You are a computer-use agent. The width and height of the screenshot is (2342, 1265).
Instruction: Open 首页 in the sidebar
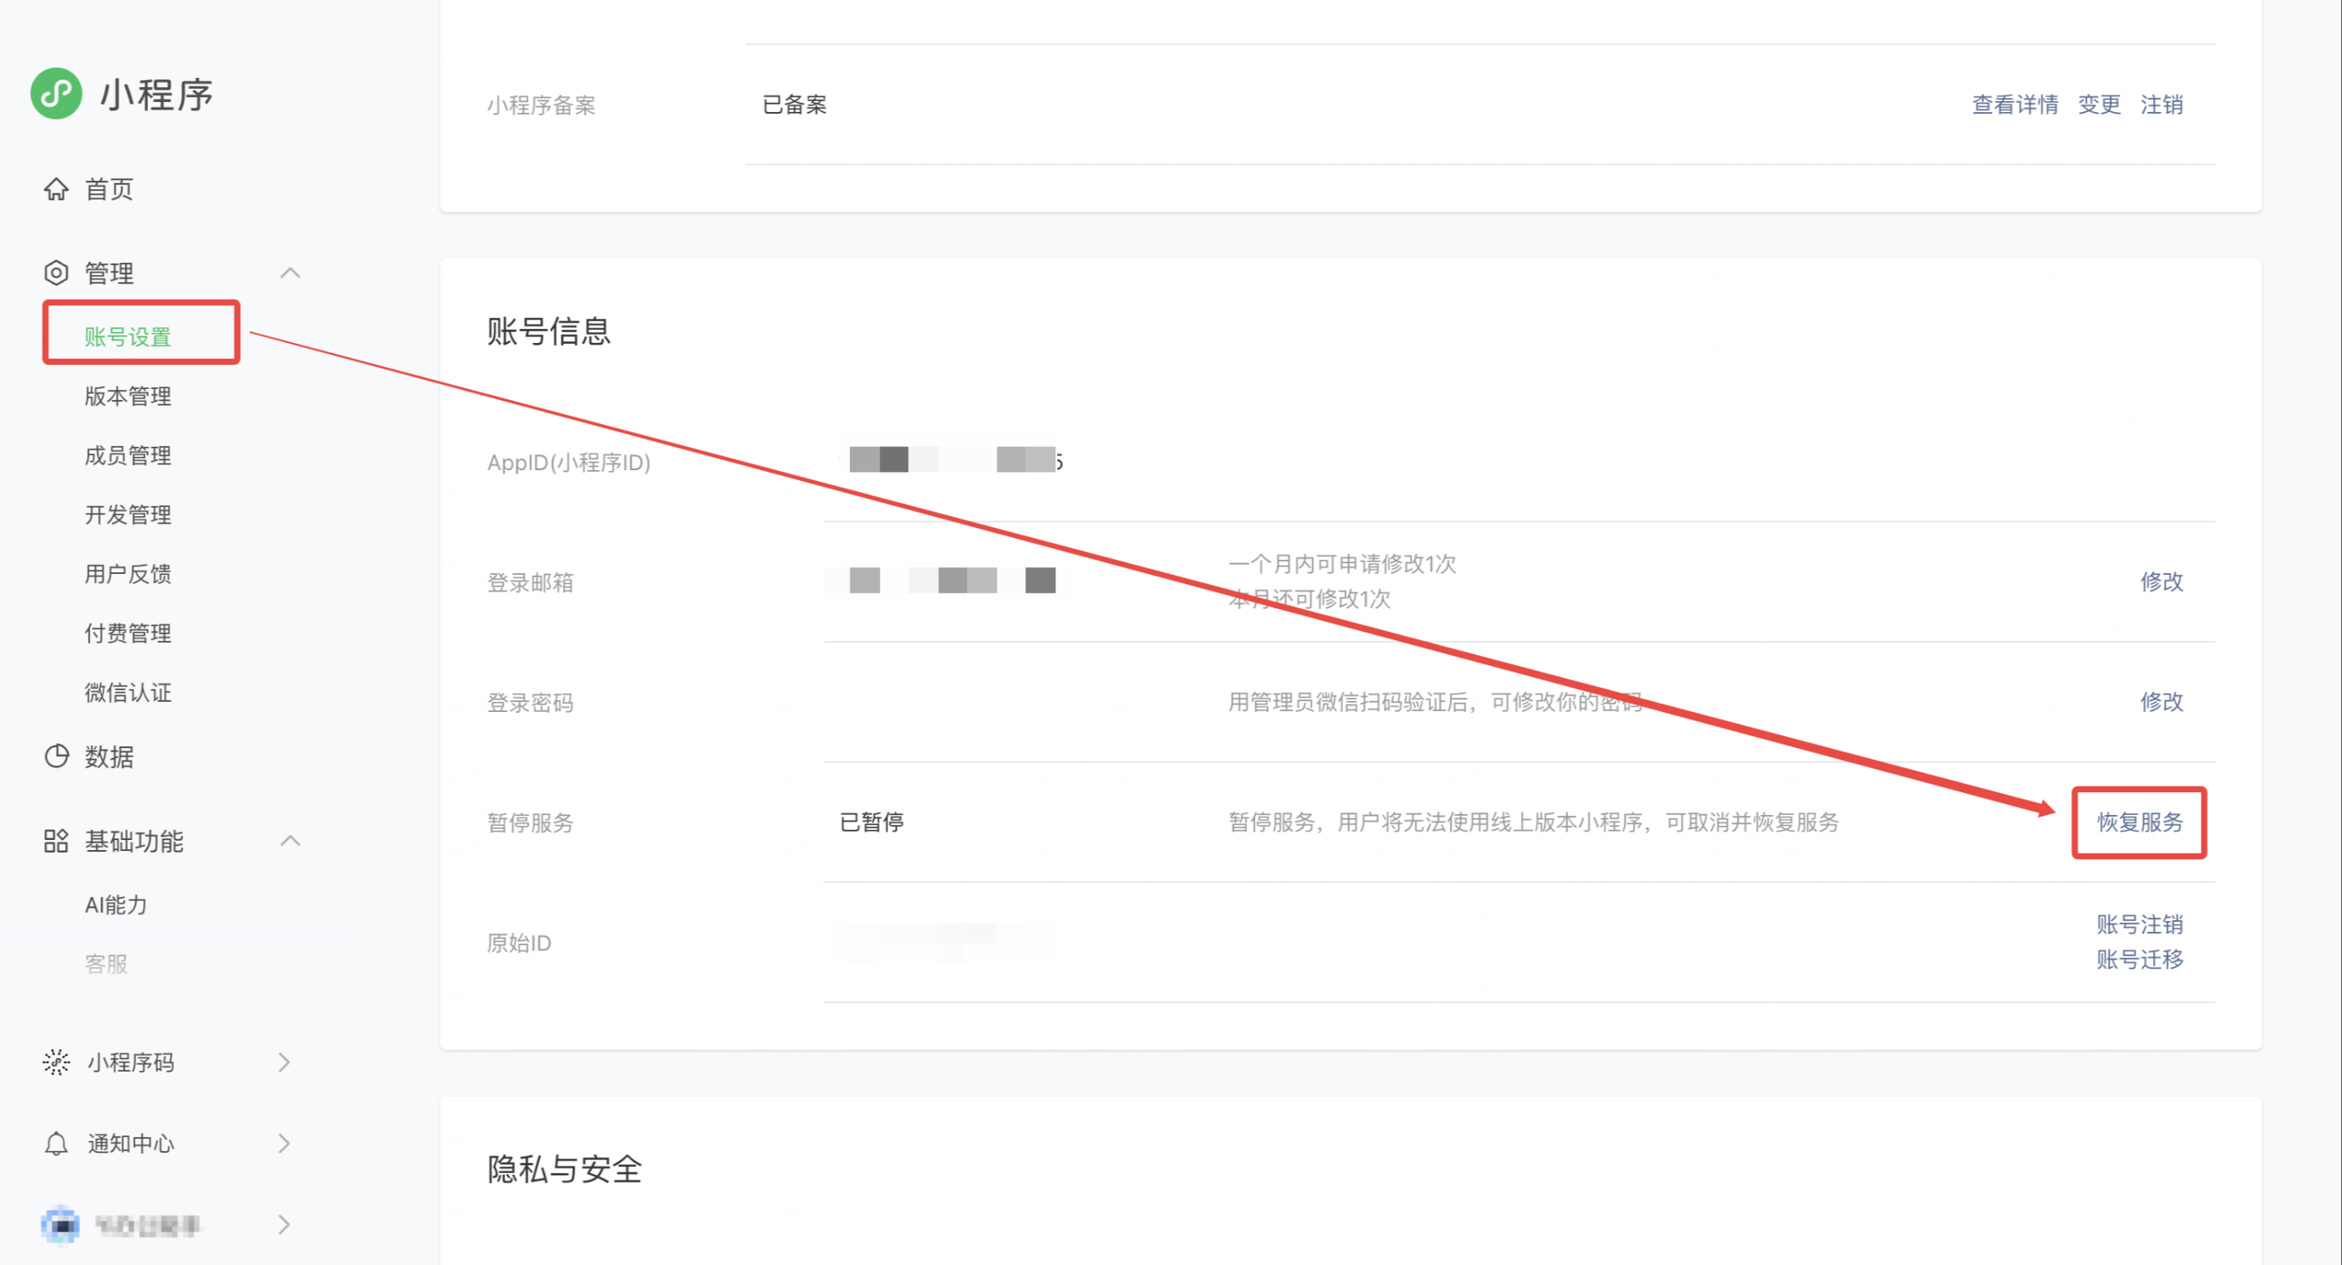click(x=109, y=188)
